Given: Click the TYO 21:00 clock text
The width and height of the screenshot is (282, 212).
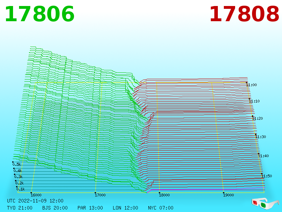Looking at the screenshot, I should coord(20,208).
